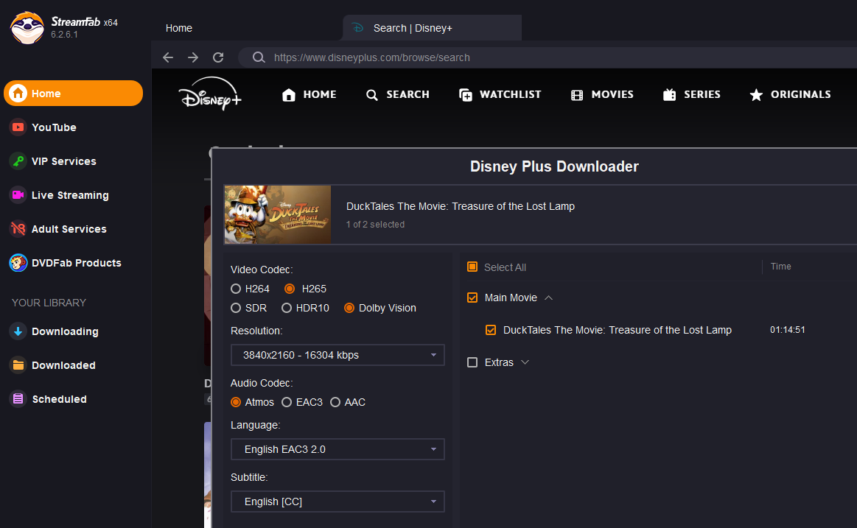The height and width of the screenshot is (528, 857).
Task: Go back with the left arrow icon
Action: (168, 57)
